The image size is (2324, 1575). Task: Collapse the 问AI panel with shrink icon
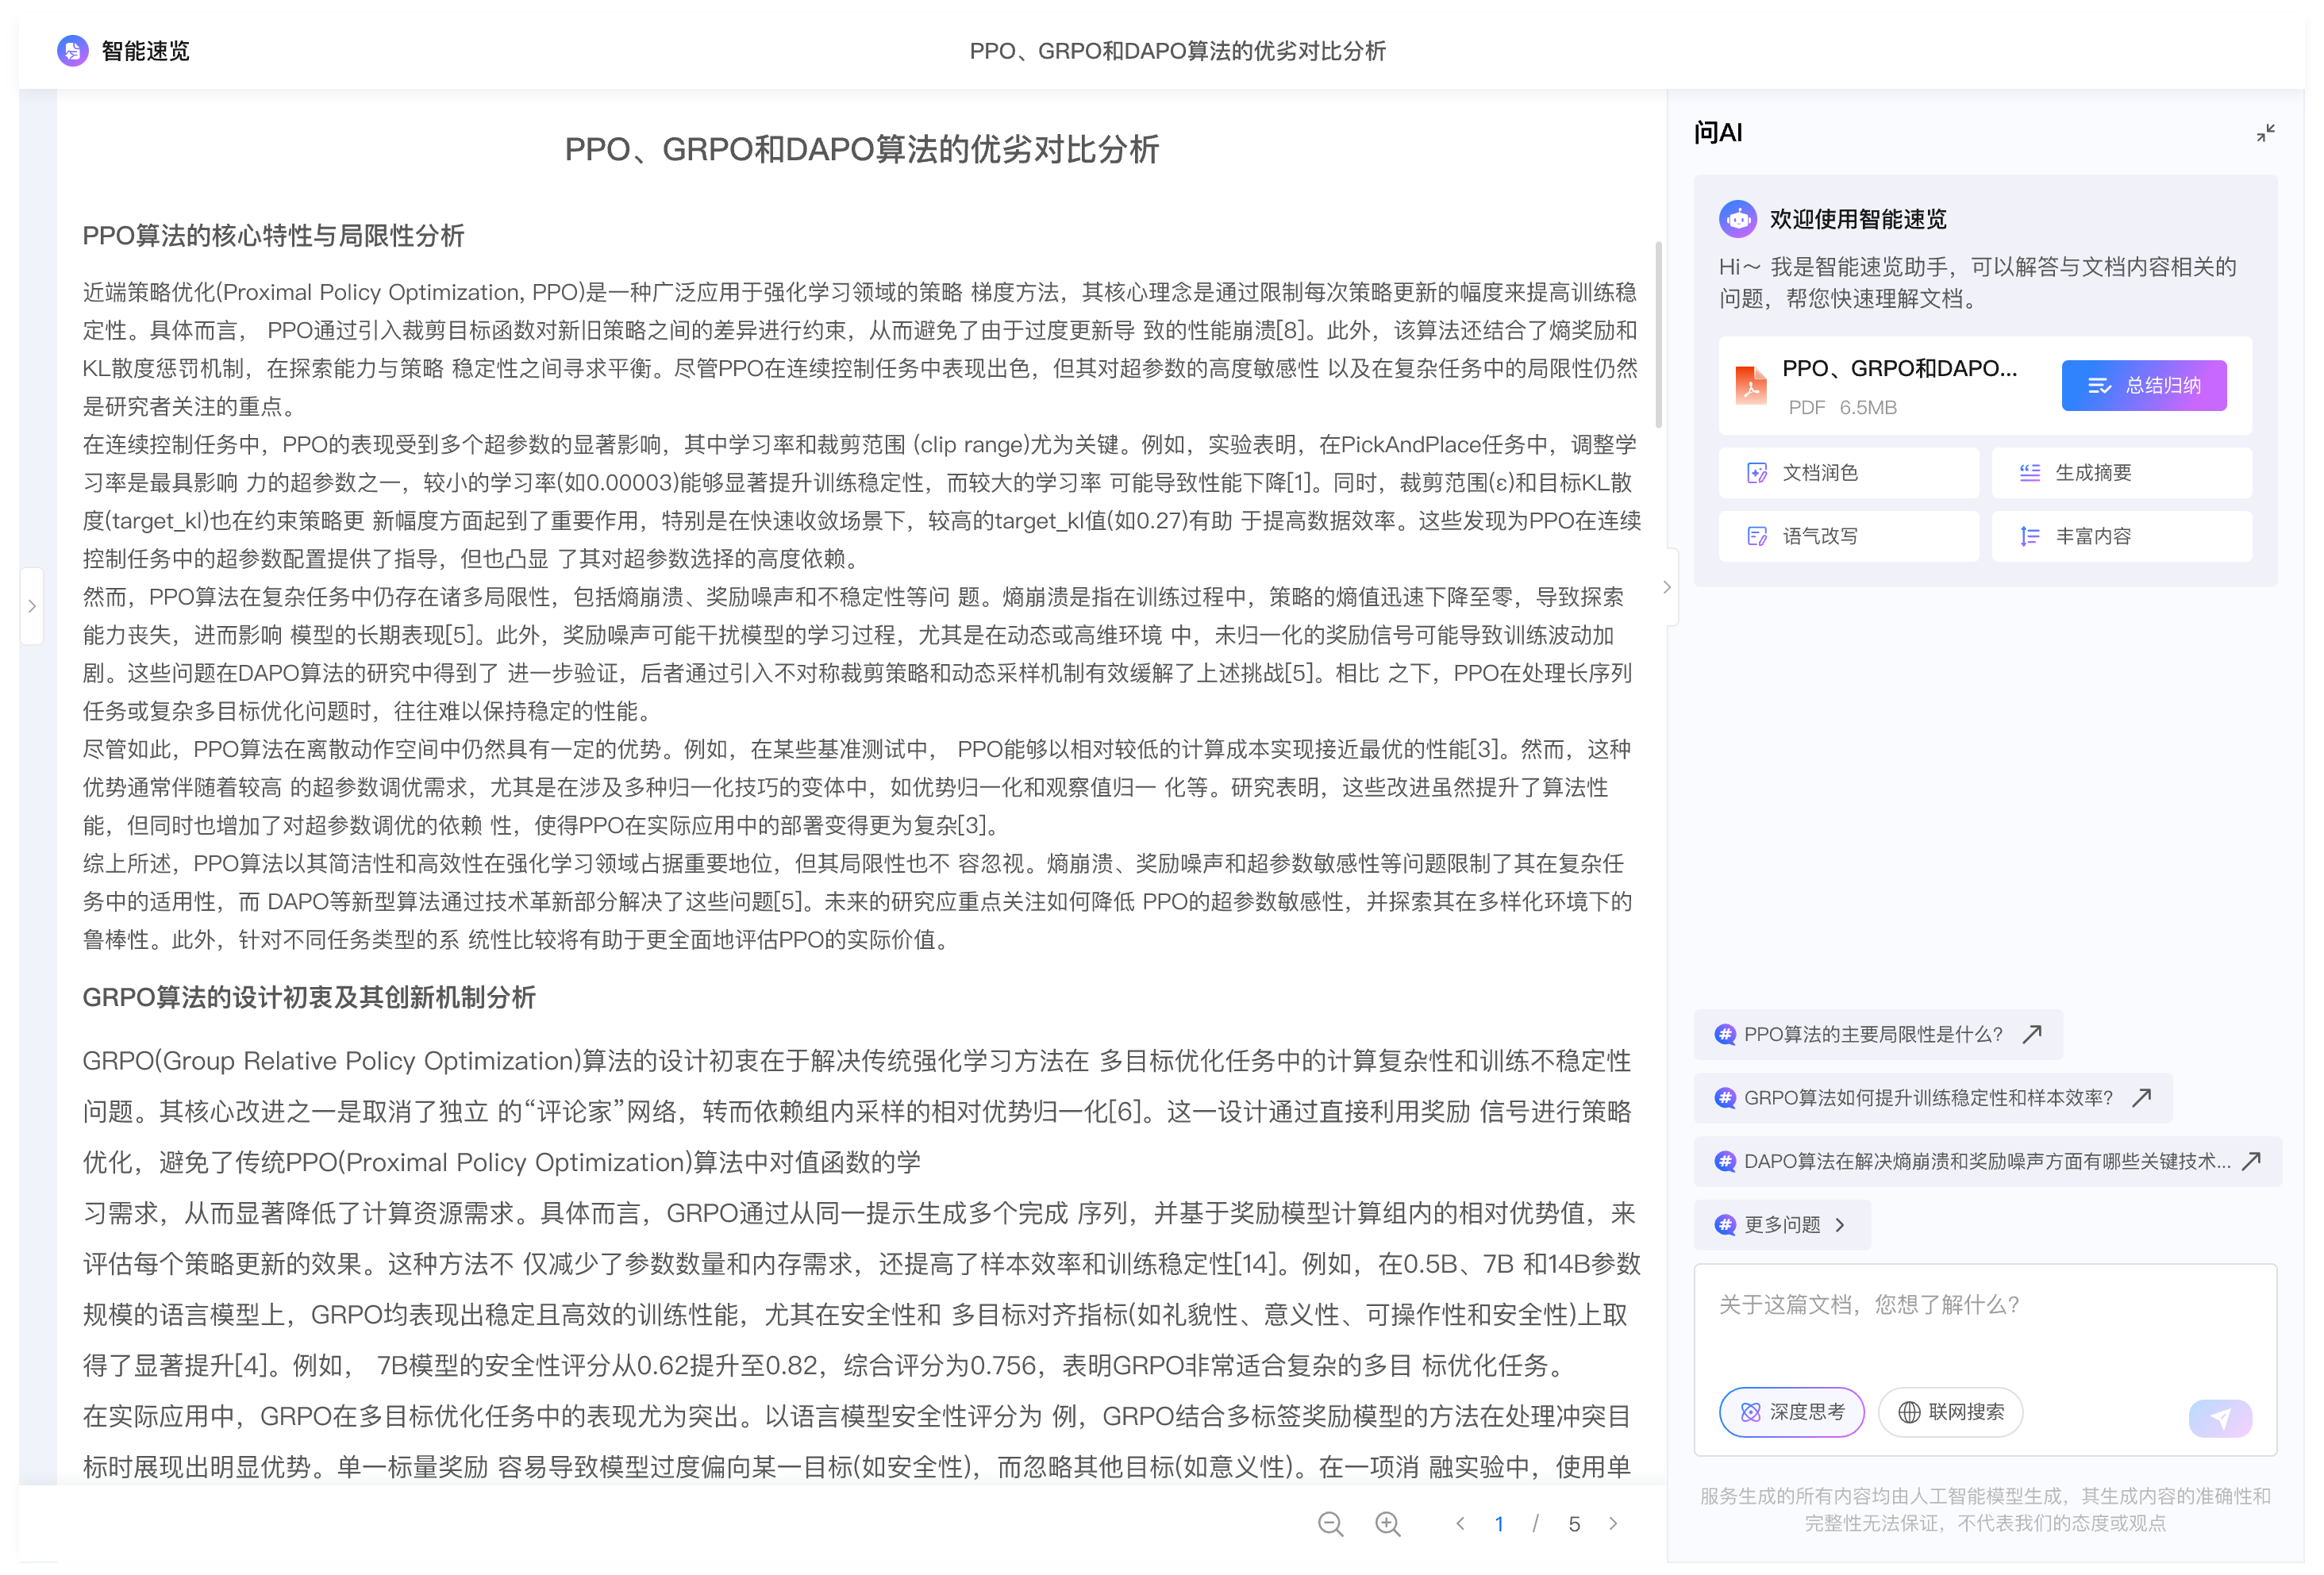click(2265, 133)
